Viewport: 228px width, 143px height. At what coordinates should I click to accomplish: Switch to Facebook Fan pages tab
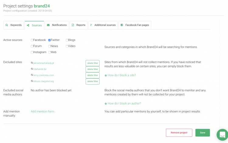tap(135, 25)
